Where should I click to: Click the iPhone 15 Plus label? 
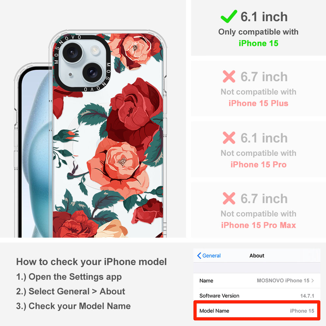click(x=259, y=103)
